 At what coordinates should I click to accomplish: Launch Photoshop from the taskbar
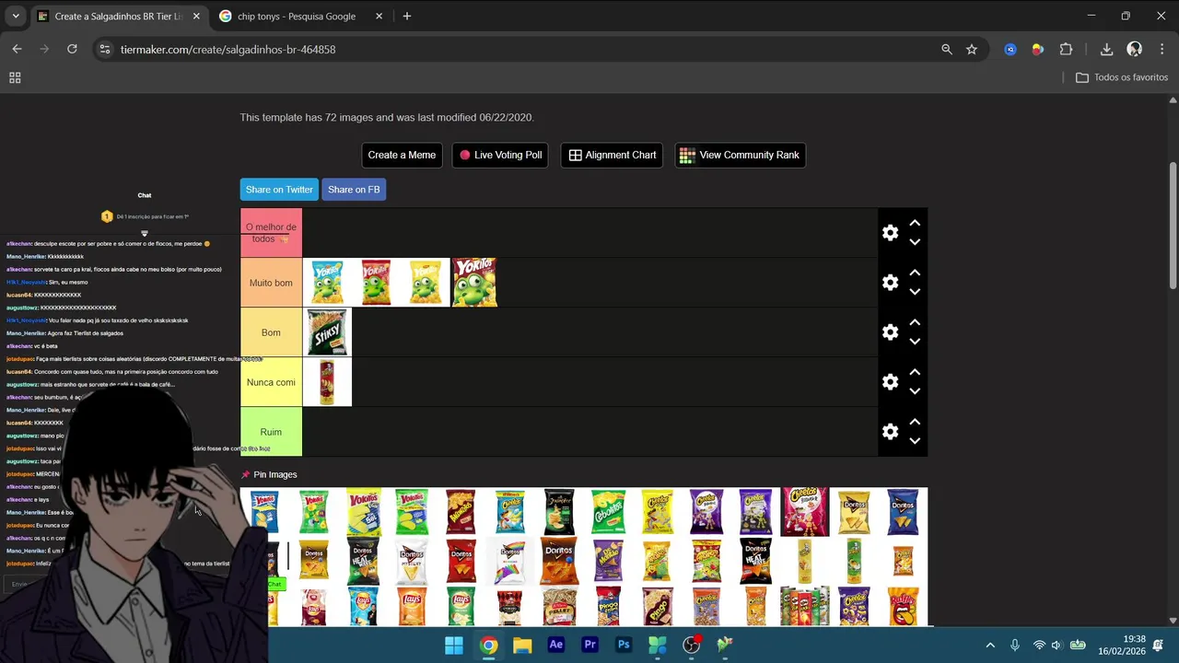[624, 645]
